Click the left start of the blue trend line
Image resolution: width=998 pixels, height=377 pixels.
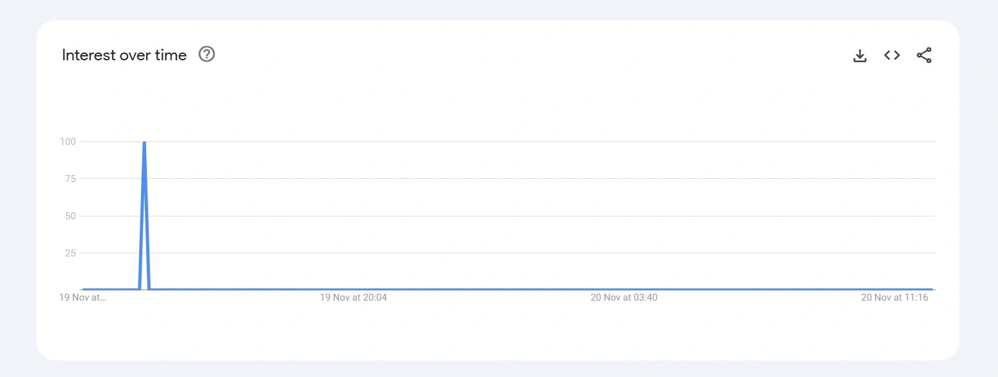(83, 289)
